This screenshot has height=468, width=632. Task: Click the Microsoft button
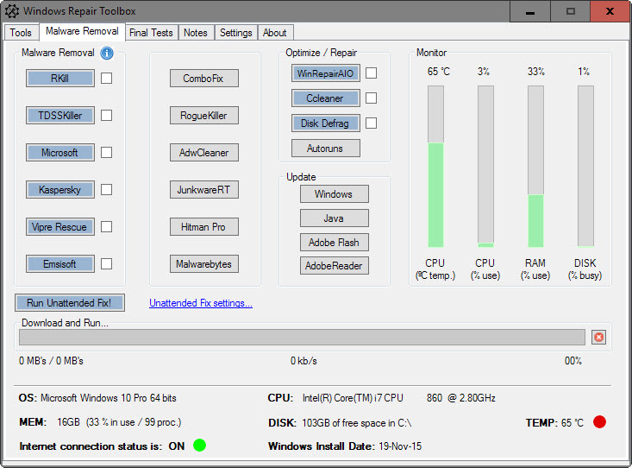click(x=60, y=152)
